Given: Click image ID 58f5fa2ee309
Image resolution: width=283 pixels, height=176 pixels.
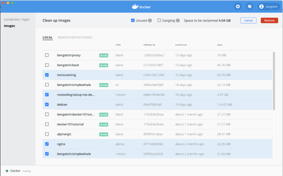Looking at the screenshot, I should click(x=153, y=154).
